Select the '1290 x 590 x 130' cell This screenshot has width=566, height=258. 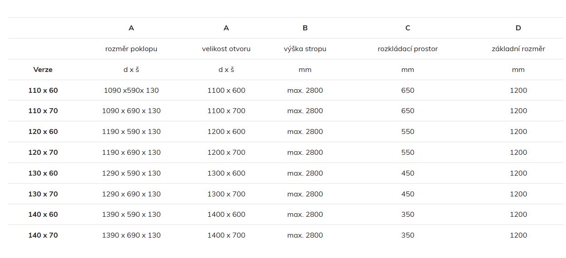pyautogui.click(x=132, y=173)
